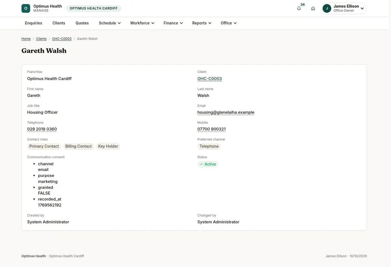Click the Active status badge
The height and width of the screenshot is (267, 391).
pyautogui.click(x=208, y=164)
